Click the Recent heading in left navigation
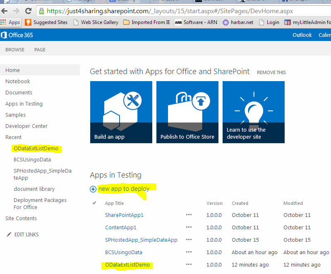The height and width of the screenshot is (274, 331). tap(14, 137)
